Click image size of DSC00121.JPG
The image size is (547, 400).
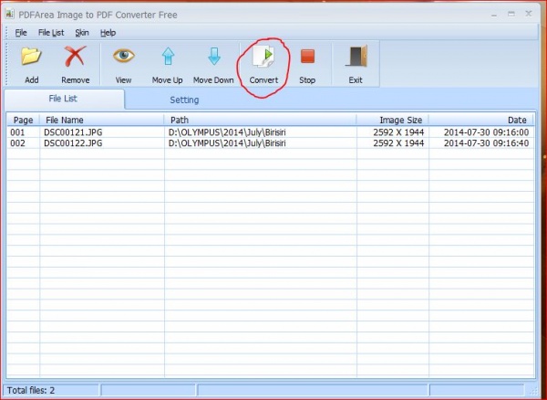[x=398, y=132]
